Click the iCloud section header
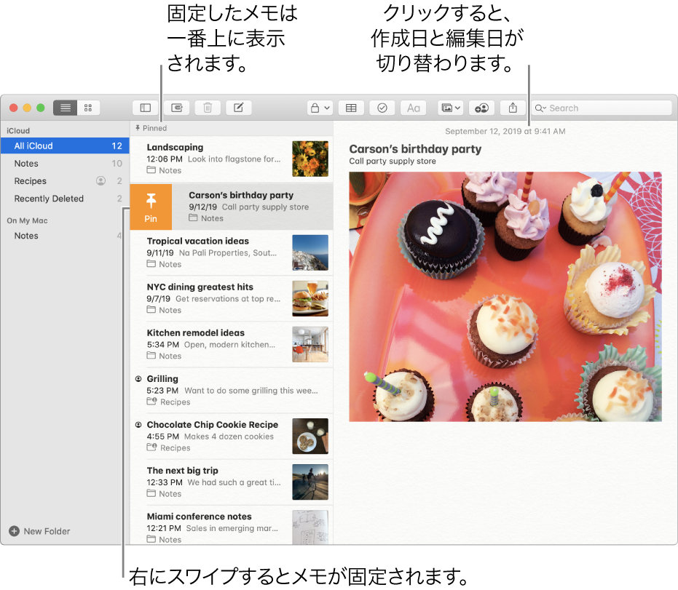The image size is (678, 590). (x=18, y=131)
